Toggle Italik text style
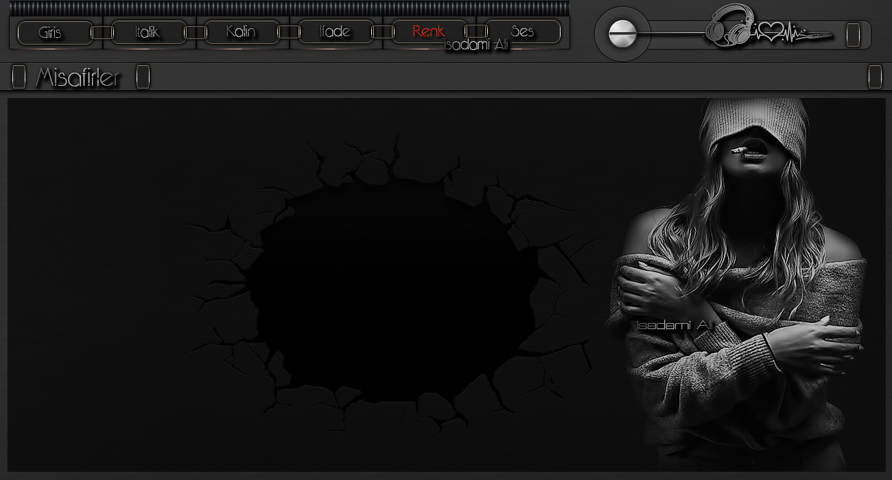 pos(148,32)
